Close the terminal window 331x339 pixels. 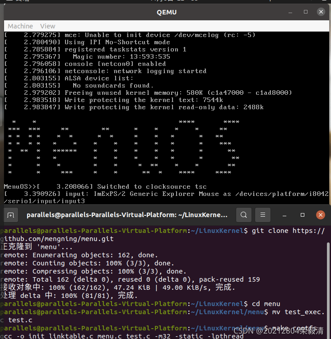tap(321, 215)
